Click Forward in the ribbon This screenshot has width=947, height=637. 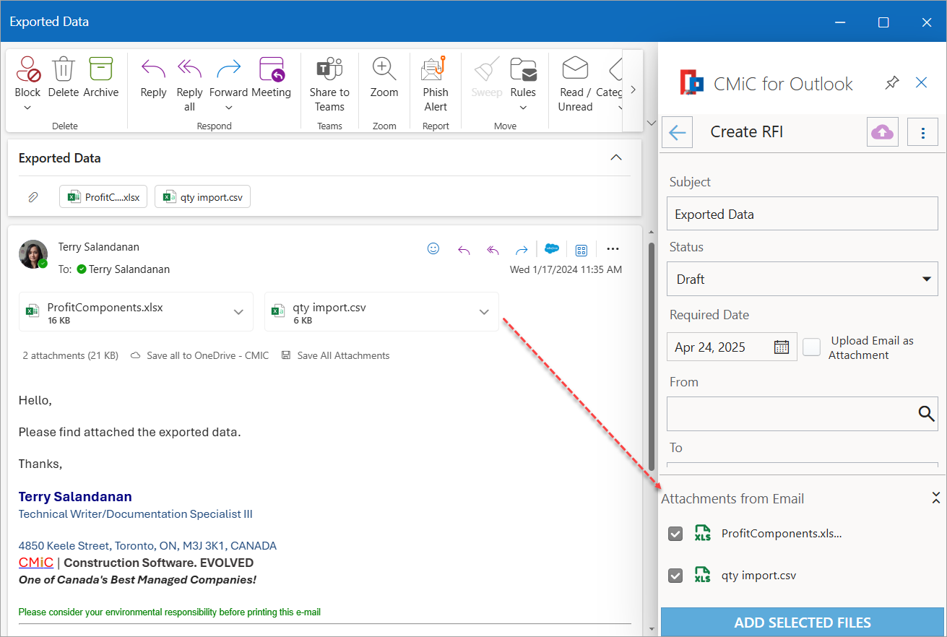(229, 77)
